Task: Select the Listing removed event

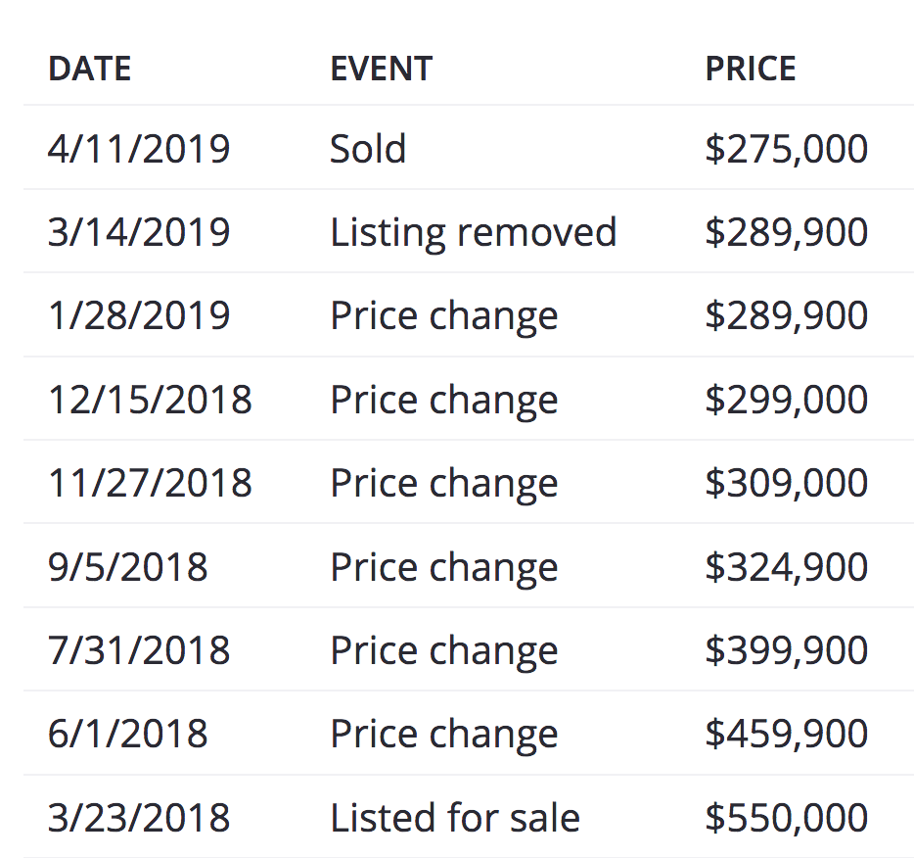Action: pos(473,232)
